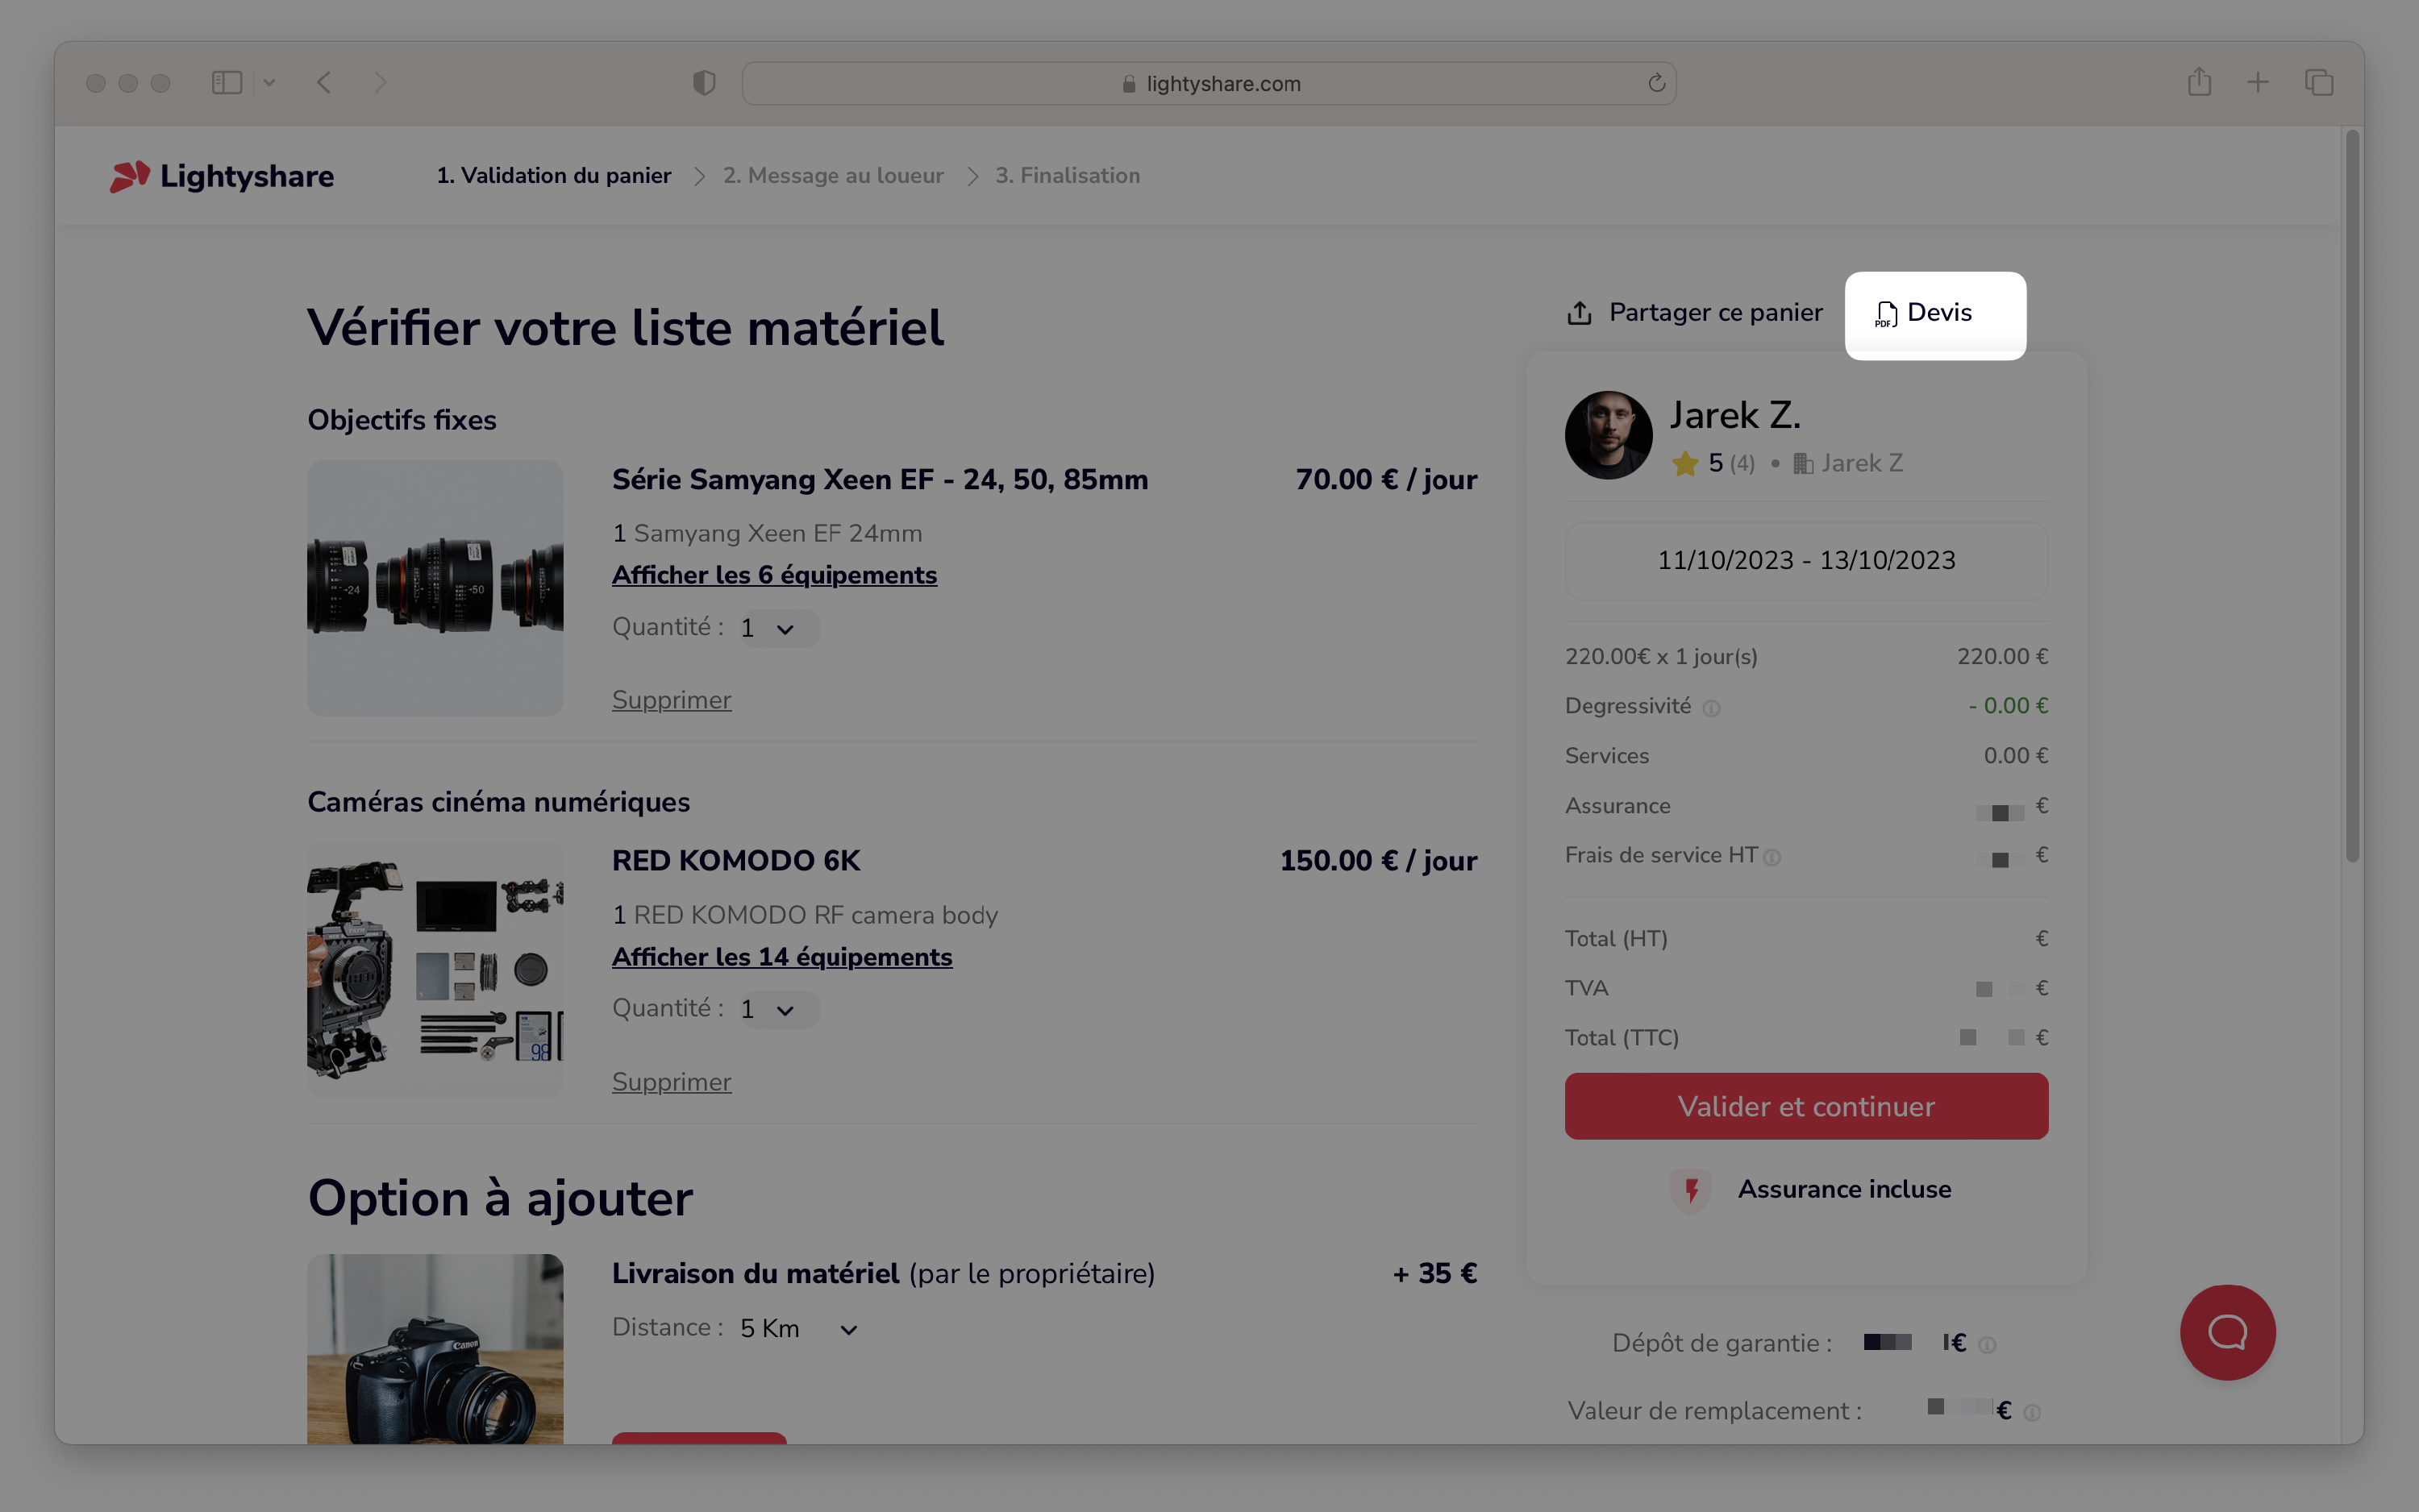This screenshot has height=1512, width=2419.
Task: Show the tab overview icon
Action: pos(2319,83)
